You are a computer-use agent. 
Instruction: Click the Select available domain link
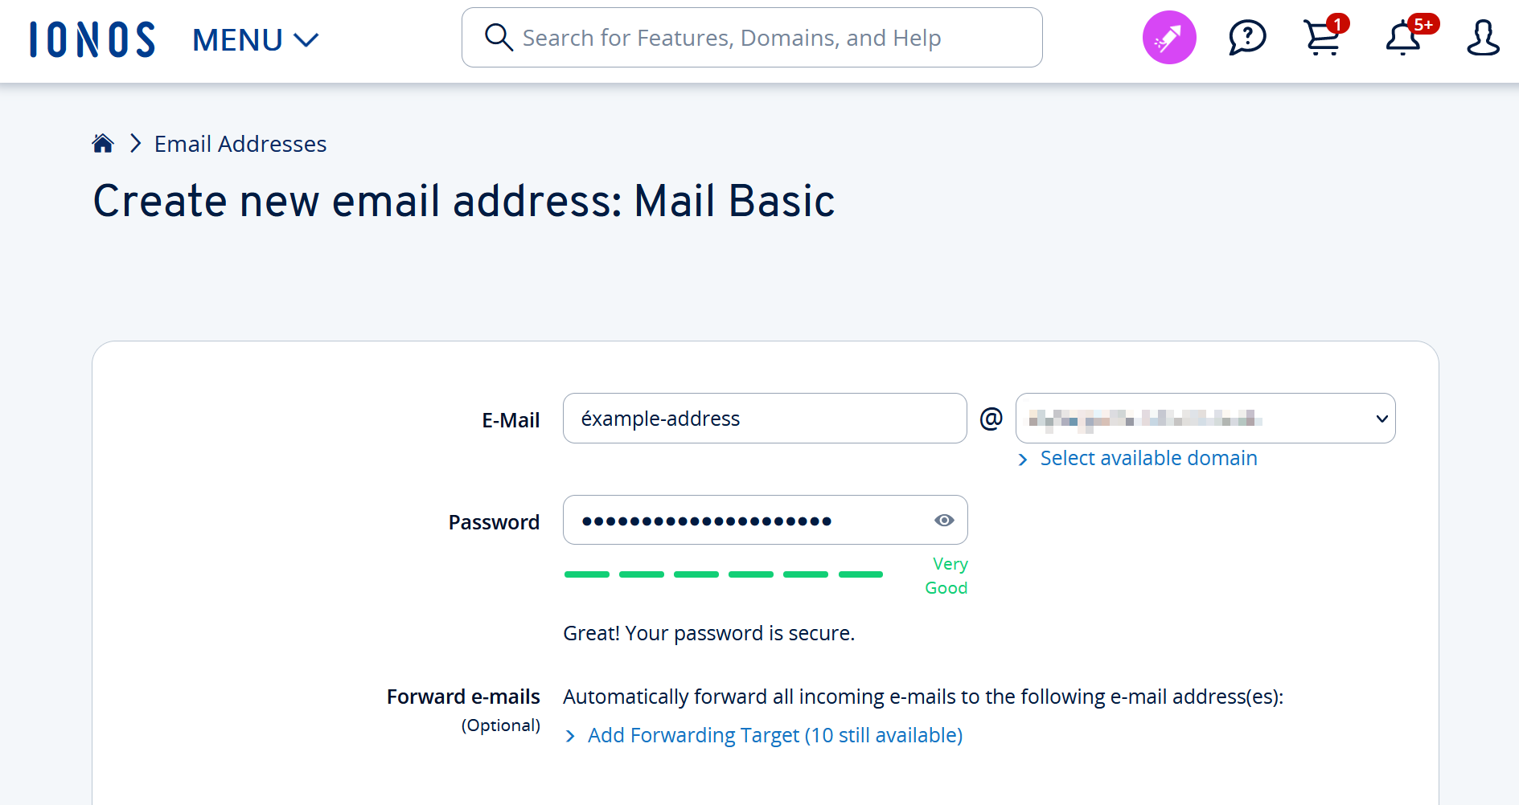[x=1148, y=458]
